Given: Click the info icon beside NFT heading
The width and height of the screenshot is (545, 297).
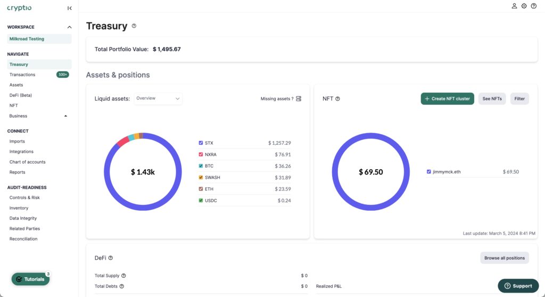Looking at the screenshot, I should (x=338, y=99).
